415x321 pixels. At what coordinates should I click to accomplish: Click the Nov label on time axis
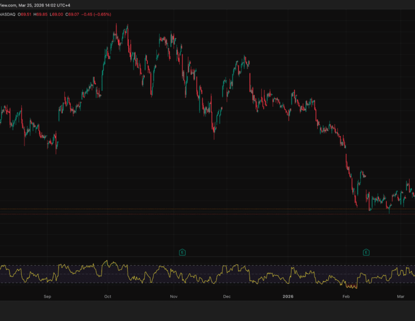click(173, 296)
